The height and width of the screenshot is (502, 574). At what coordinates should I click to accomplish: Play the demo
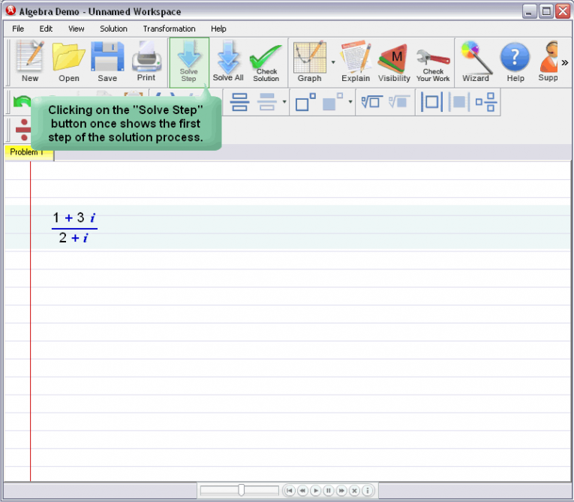[x=316, y=490]
